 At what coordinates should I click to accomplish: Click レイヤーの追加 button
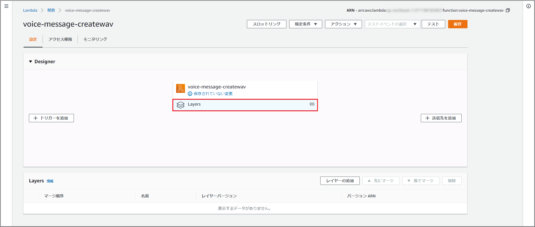coord(340,181)
